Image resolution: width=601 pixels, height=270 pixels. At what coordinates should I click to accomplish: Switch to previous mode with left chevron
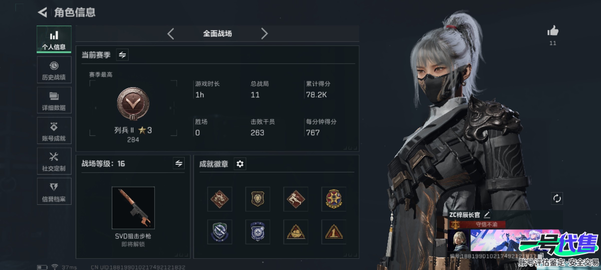[171, 33]
